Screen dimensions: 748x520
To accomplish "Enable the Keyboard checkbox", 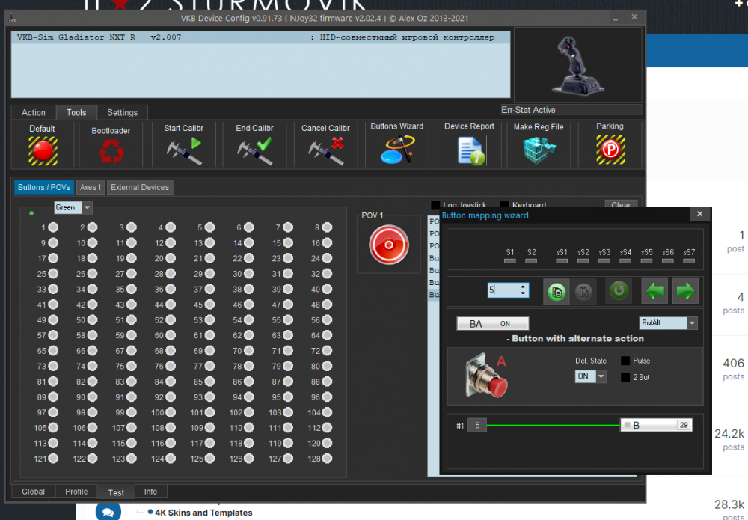I will [505, 205].
